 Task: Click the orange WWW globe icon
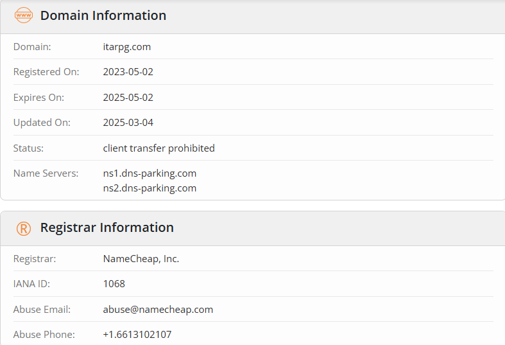click(x=23, y=15)
